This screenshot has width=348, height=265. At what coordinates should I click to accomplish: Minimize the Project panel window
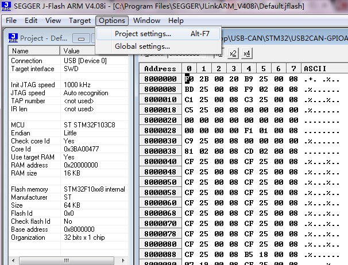coord(81,38)
